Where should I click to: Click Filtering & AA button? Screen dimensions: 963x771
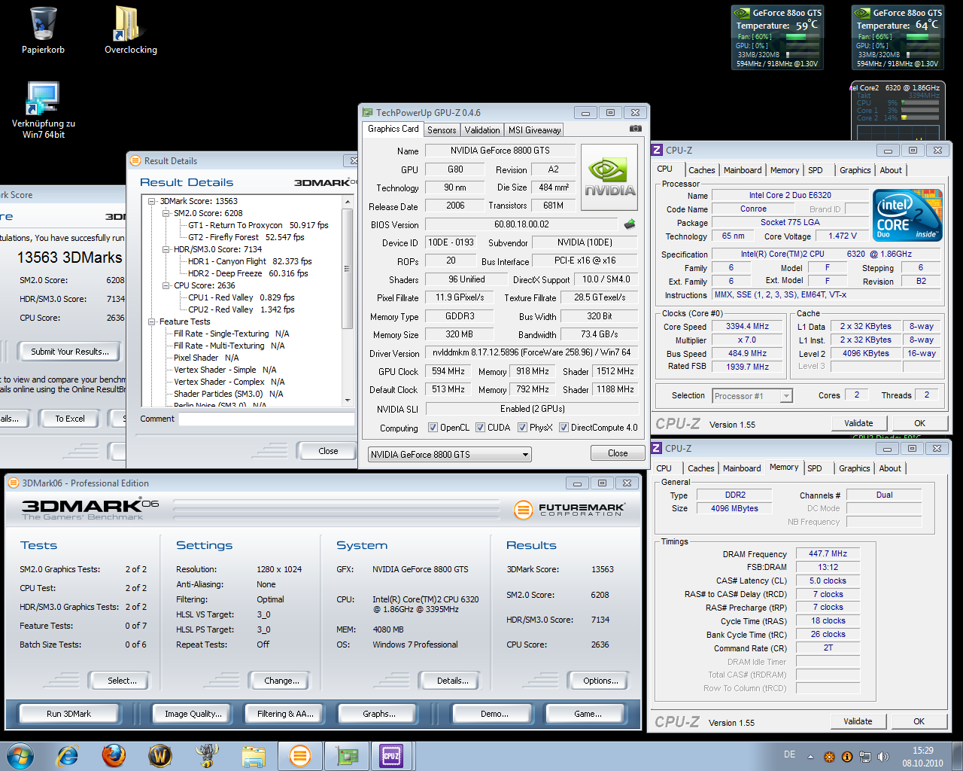[285, 714]
